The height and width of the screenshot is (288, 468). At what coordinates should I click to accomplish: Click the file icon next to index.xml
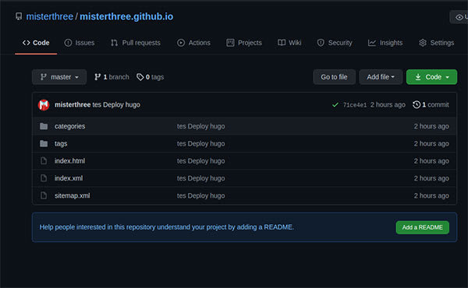click(44, 178)
